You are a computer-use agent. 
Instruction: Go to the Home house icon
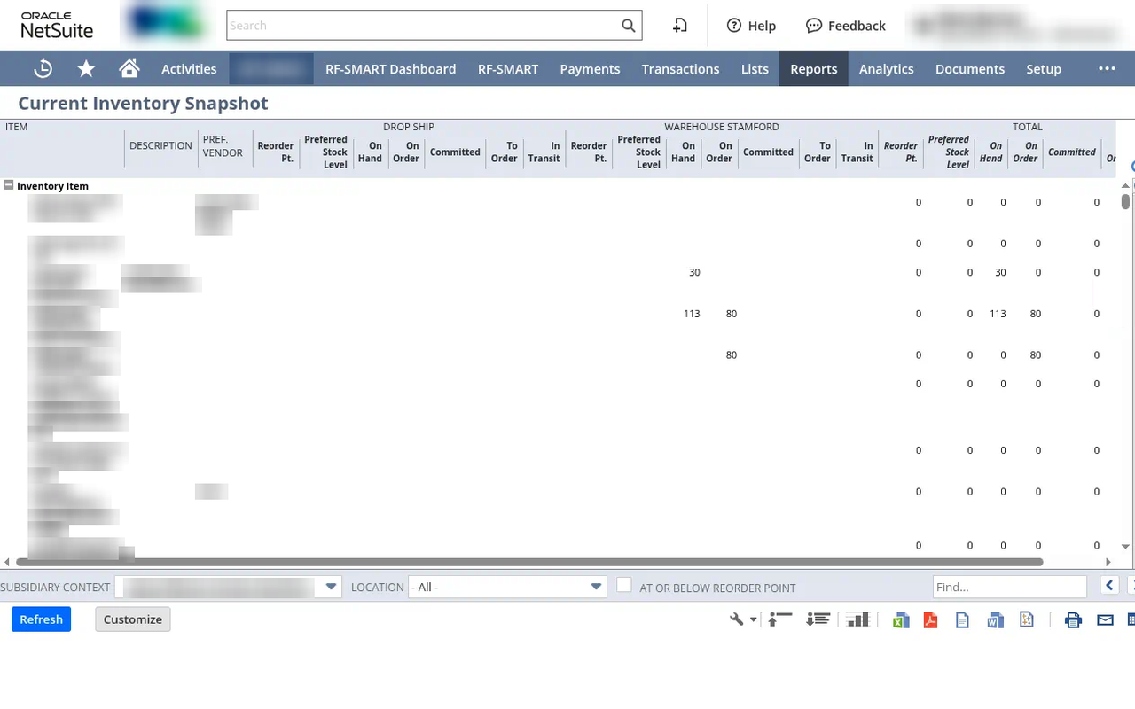129,68
